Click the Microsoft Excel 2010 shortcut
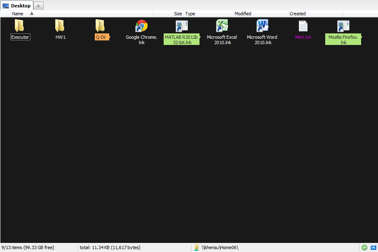Screen dimensions: 378x252 [222, 26]
